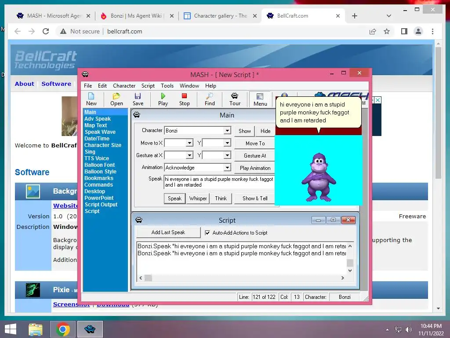
Task: Expand the Character Bonzi dropdown
Action: coord(227,130)
